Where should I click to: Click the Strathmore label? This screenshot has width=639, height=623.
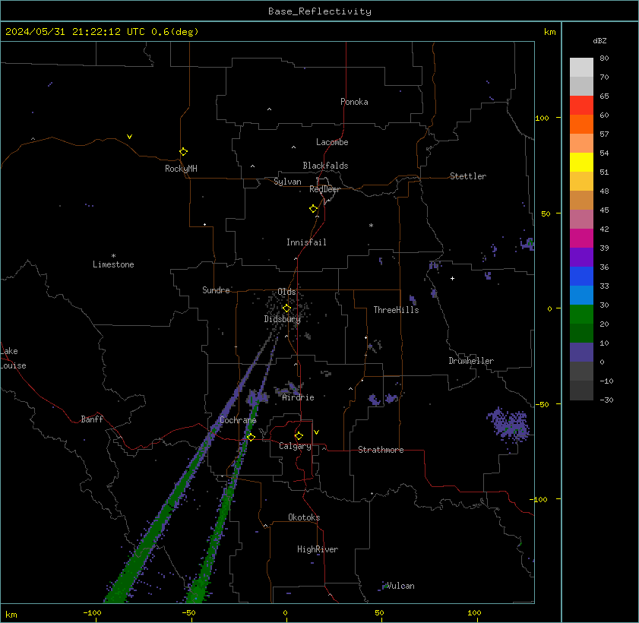click(381, 450)
